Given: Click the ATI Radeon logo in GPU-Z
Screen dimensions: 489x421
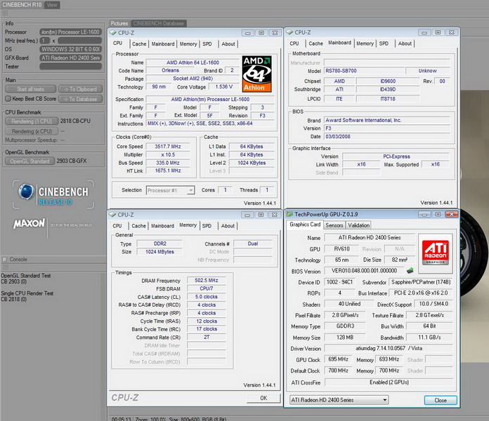Looking at the screenshot, I should [x=435, y=252].
